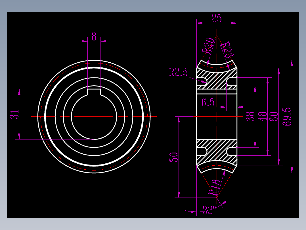Select the R18 radius annotation
306x230 pixels.
click(215, 188)
